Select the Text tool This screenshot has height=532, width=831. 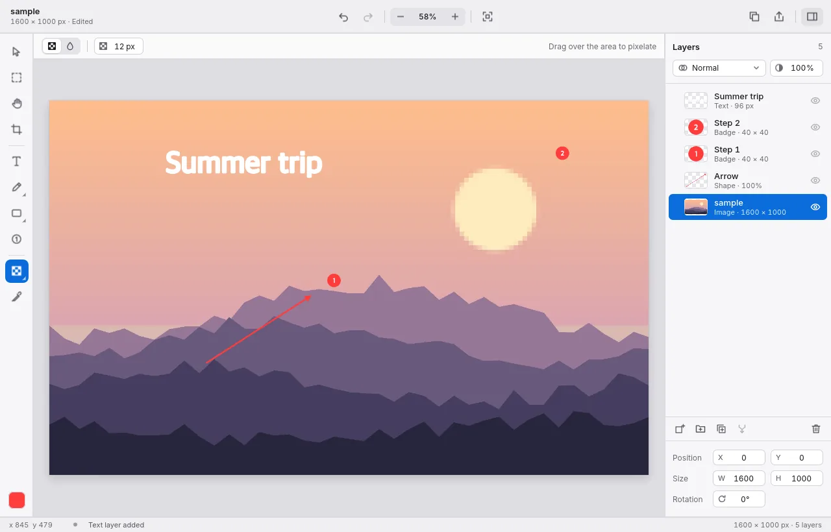17,161
